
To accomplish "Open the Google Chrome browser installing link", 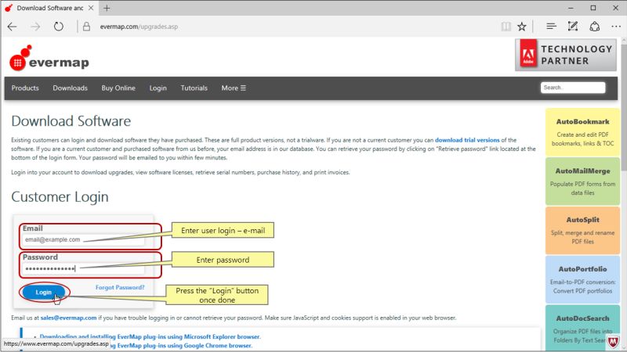I will pyautogui.click(x=181, y=346).
